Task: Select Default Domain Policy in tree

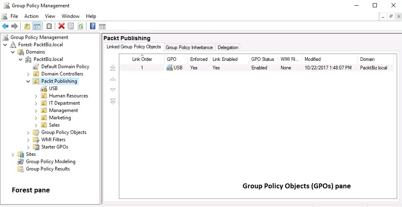Action: coord(65,67)
